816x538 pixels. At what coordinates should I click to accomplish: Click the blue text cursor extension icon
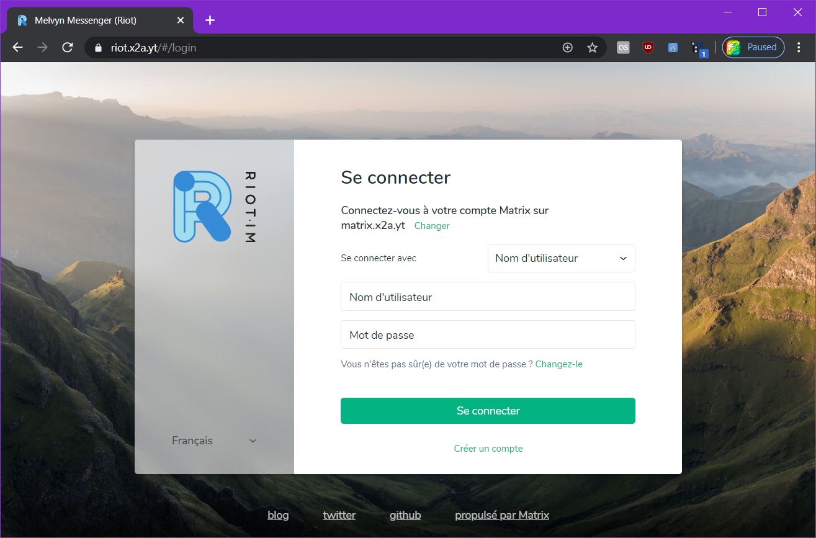(x=673, y=48)
